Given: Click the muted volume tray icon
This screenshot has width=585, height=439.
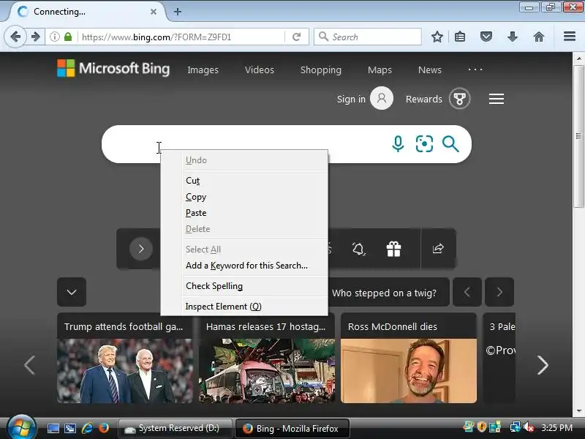Looking at the screenshot, I should click(528, 427).
